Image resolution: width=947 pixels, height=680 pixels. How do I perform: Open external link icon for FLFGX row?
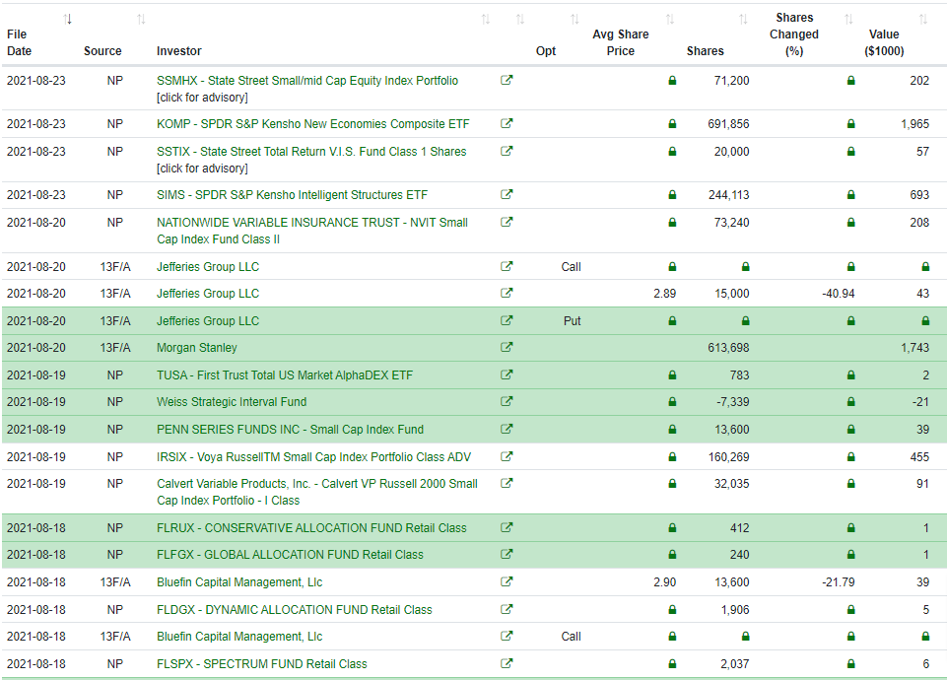[x=507, y=554]
